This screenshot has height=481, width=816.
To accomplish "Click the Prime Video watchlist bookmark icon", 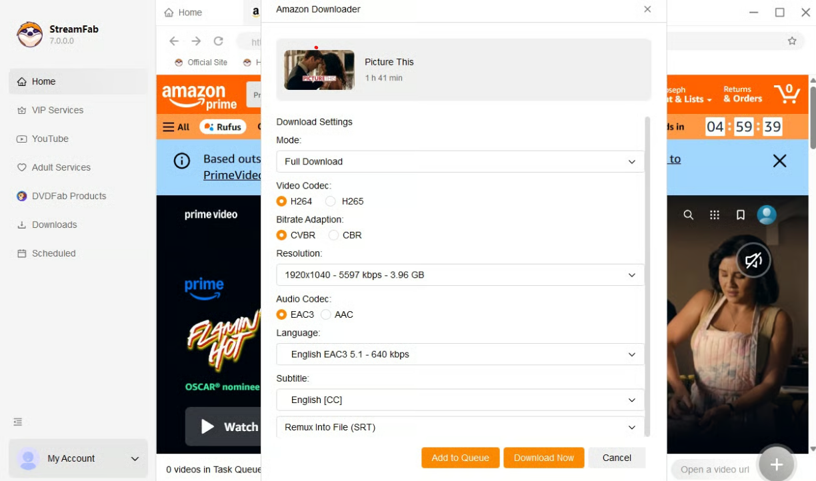I will [741, 215].
